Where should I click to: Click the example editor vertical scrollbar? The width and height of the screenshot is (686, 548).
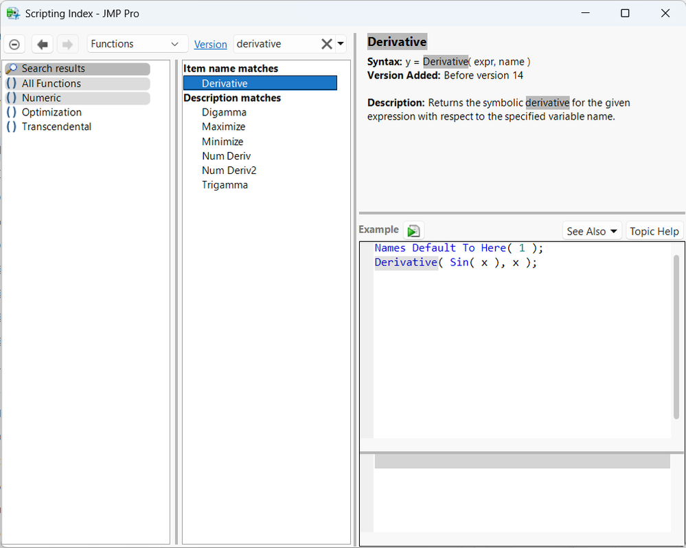pyautogui.click(x=676, y=338)
